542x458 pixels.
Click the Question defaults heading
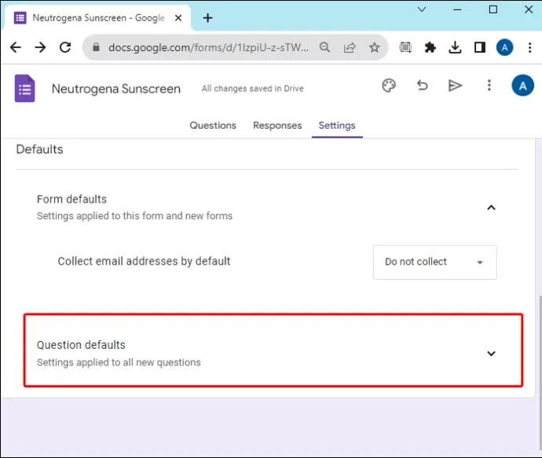click(81, 345)
